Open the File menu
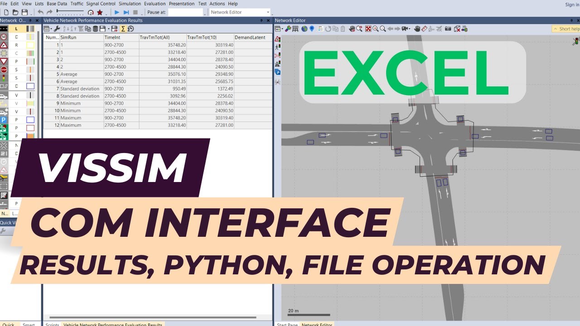580x326 pixels. [4, 4]
